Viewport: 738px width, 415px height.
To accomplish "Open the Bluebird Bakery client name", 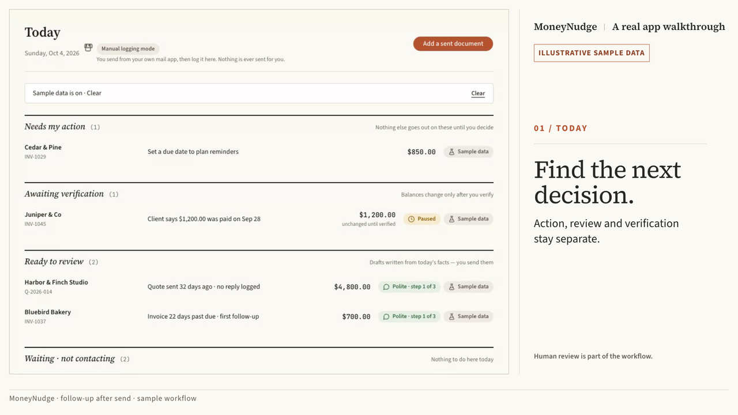I will (x=48, y=312).
